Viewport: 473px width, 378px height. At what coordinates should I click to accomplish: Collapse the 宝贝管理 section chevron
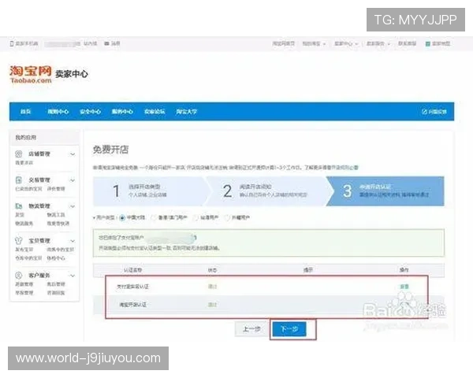pos(73,241)
